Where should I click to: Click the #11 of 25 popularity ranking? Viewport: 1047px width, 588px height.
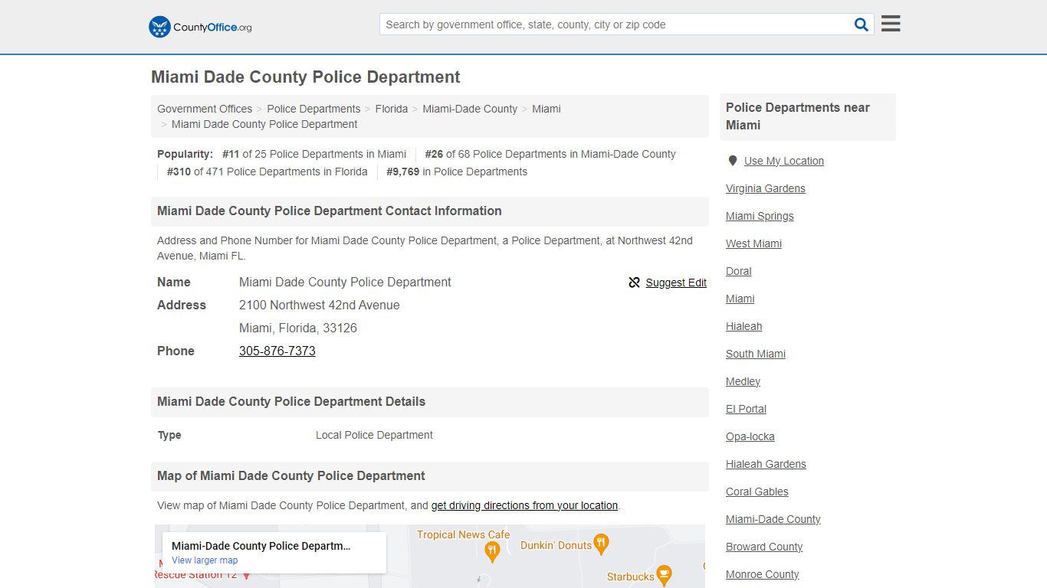[314, 154]
